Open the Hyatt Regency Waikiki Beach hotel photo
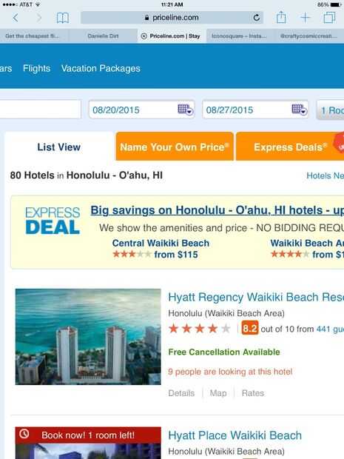Screen dimensions: 344x459 coord(88,337)
